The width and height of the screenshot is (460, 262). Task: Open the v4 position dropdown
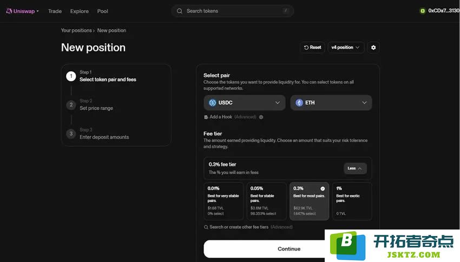click(x=346, y=47)
